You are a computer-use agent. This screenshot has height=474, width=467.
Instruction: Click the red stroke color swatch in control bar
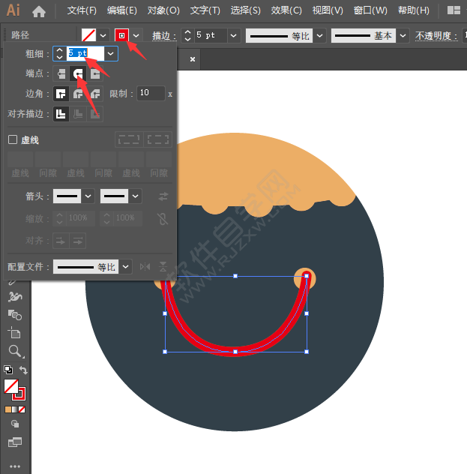click(x=121, y=35)
